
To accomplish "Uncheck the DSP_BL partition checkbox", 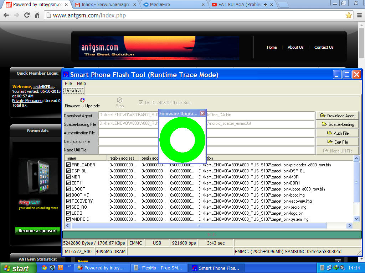I will click(x=68, y=171).
